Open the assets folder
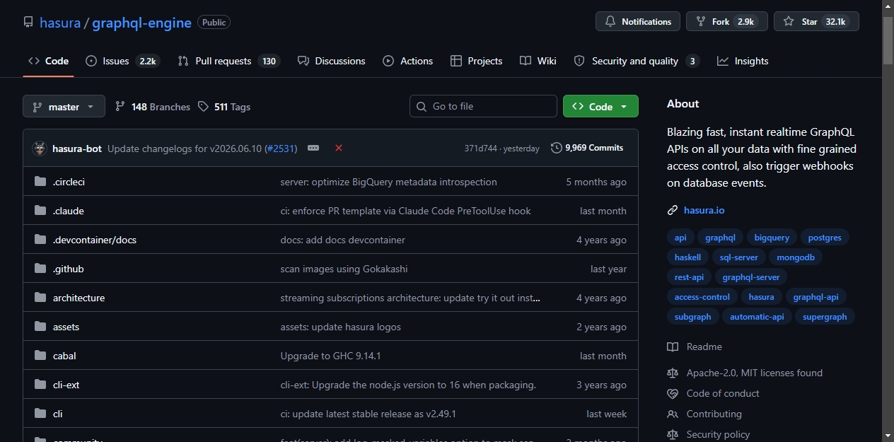The width and height of the screenshot is (894, 442). [x=66, y=327]
